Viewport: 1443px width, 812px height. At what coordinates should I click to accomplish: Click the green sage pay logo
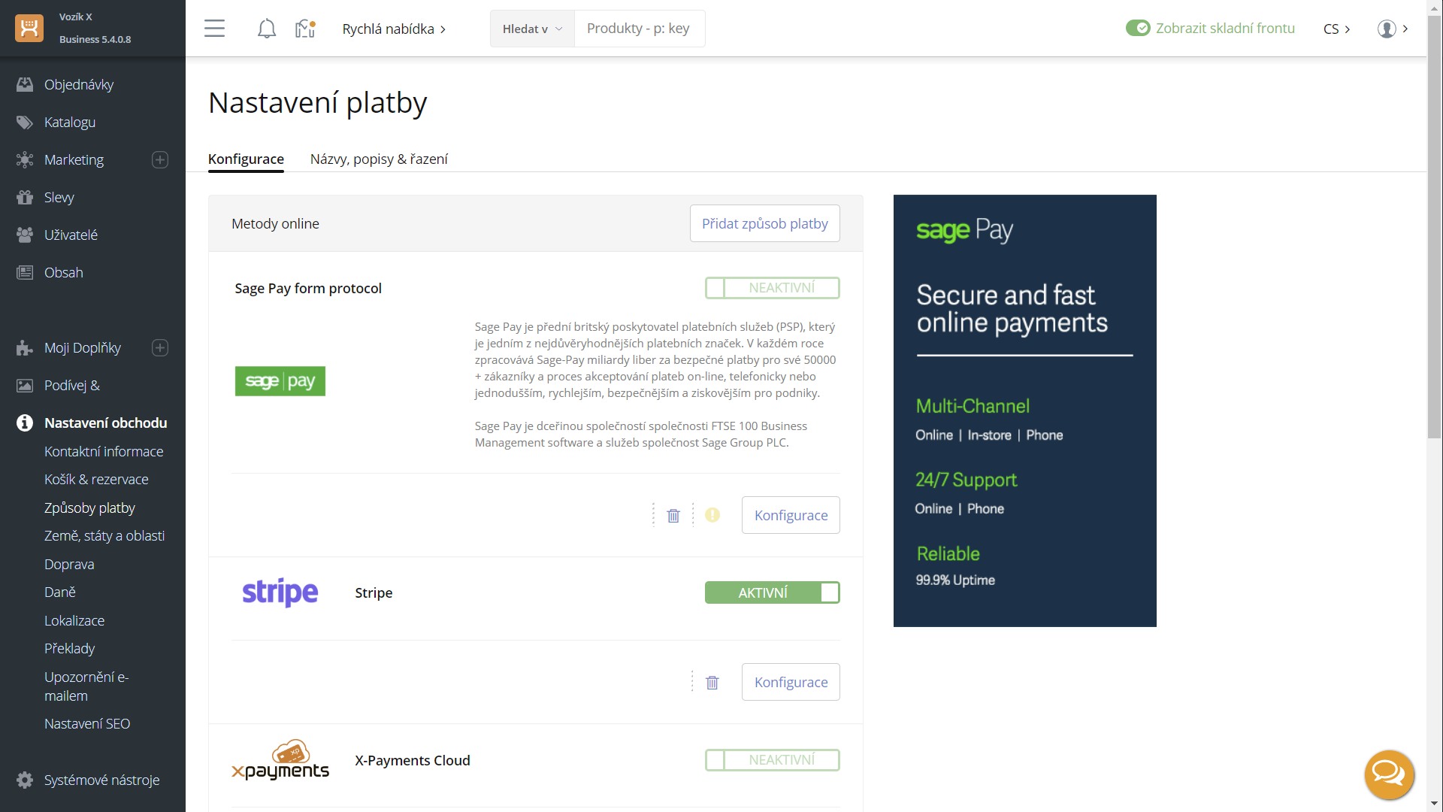[x=280, y=381]
